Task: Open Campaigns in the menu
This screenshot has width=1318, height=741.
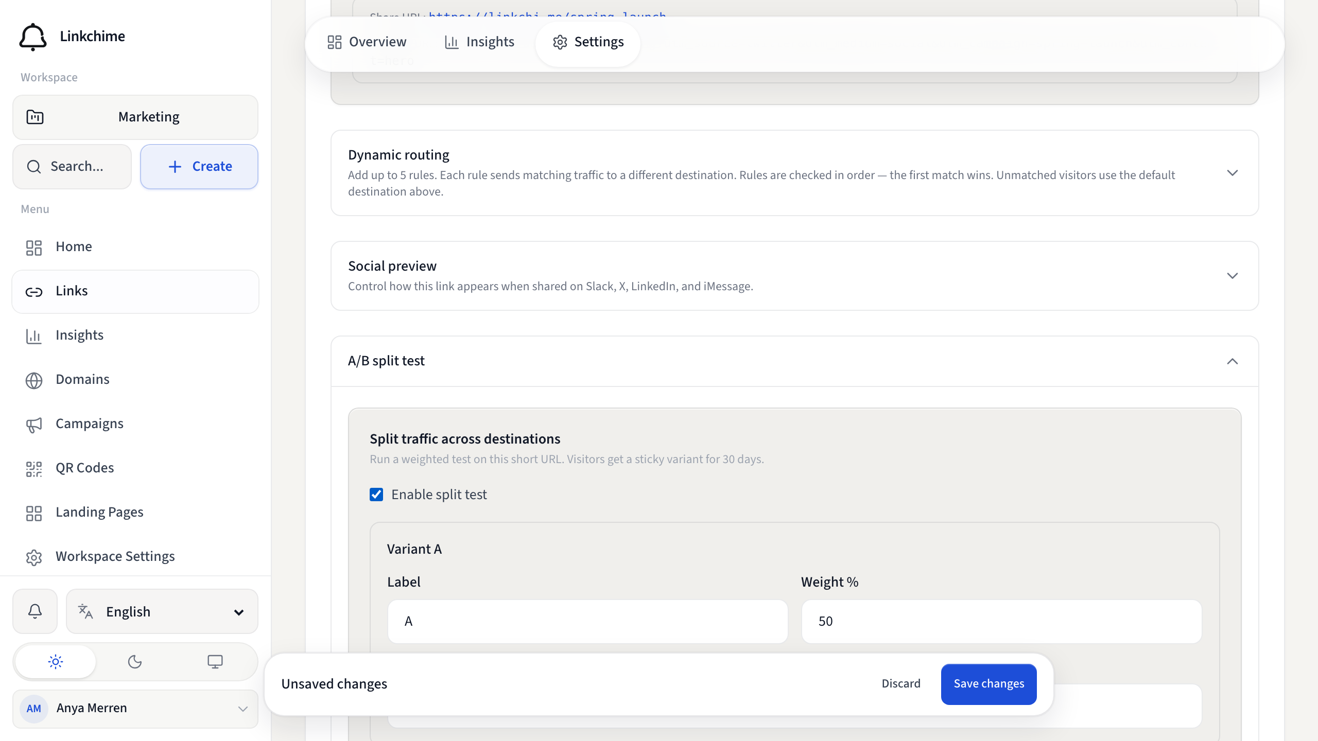Action: (x=135, y=424)
